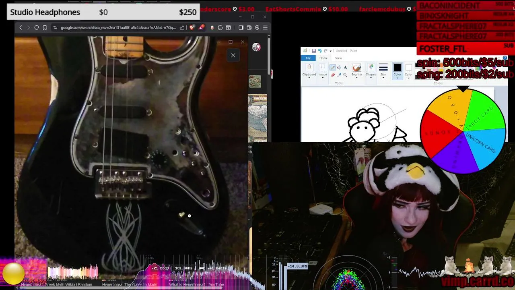
Task: Click the share icon in address bar
Action: tap(182, 27)
